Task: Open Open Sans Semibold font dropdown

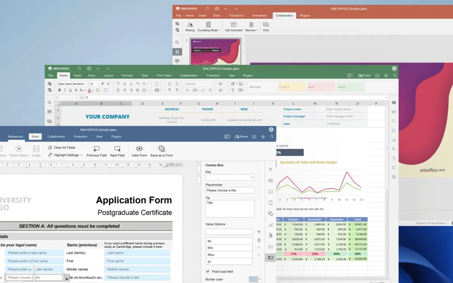Action: click(86, 84)
